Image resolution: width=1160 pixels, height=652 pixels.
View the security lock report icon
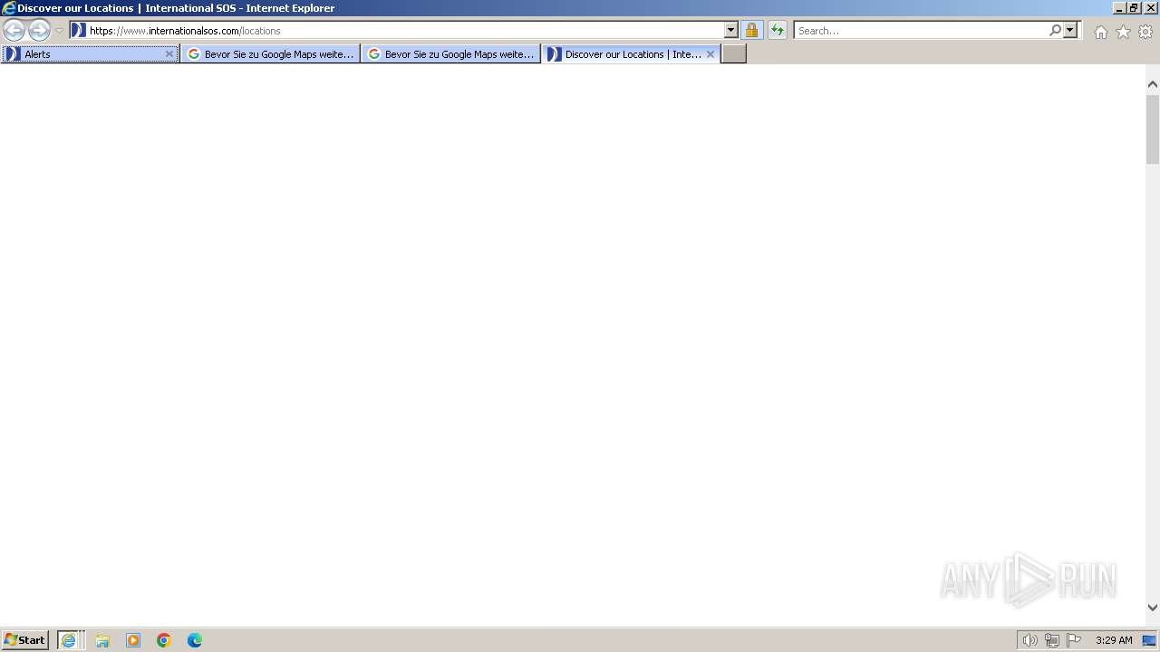click(x=751, y=31)
